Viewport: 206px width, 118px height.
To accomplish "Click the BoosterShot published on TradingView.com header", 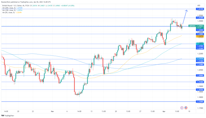I will (x=26, y=2).
